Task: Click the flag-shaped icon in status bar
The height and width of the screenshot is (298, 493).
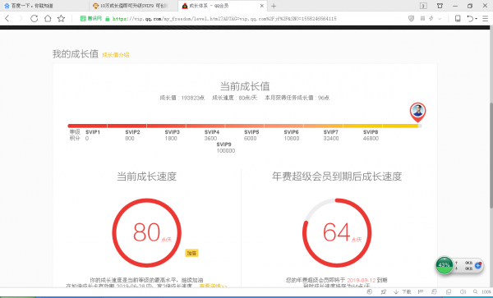Action: click(x=421, y=292)
